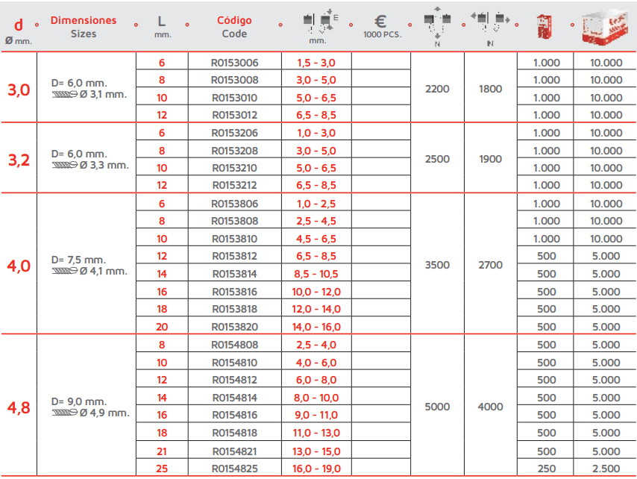This screenshot has width=637, height=479.
Task: Click the drill bit icon next to Ø 4,9 mm
Action: (x=65, y=413)
